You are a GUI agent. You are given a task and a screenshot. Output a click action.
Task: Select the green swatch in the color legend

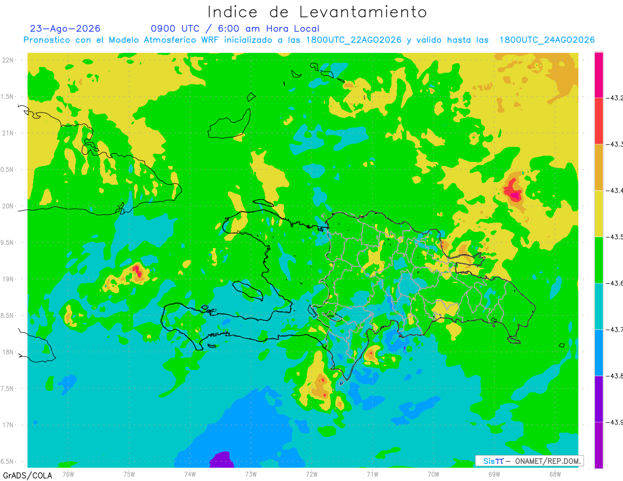pyautogui.click(x=599, y=259)
